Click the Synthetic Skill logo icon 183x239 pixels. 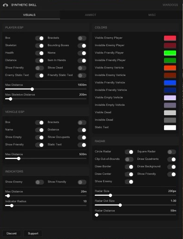[x=5, y=5]
